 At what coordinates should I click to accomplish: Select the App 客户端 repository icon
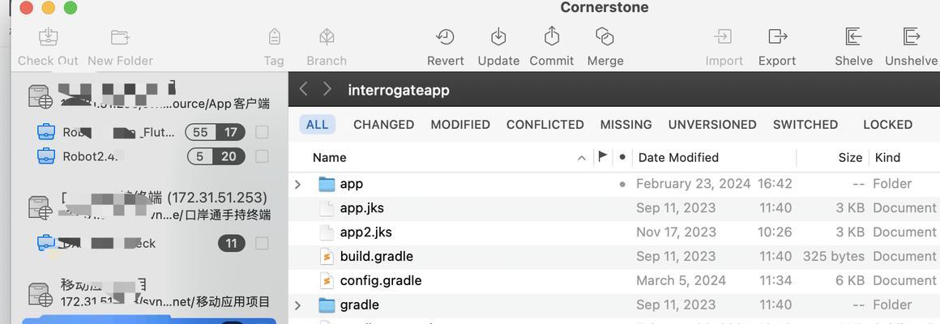tap(41, 96)
